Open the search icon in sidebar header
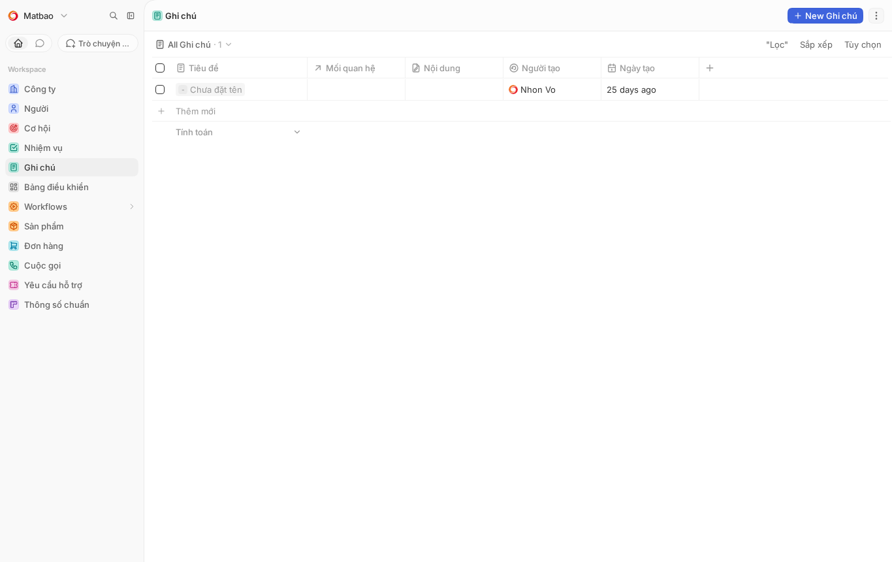This screenshot has width=892, height=562. pos(114,16)
